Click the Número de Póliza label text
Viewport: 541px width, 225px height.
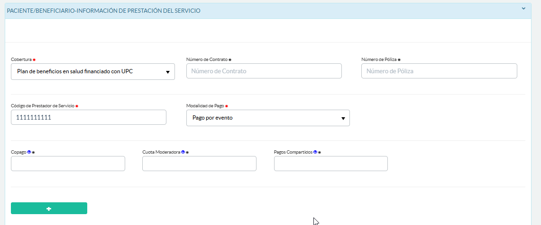379,60
